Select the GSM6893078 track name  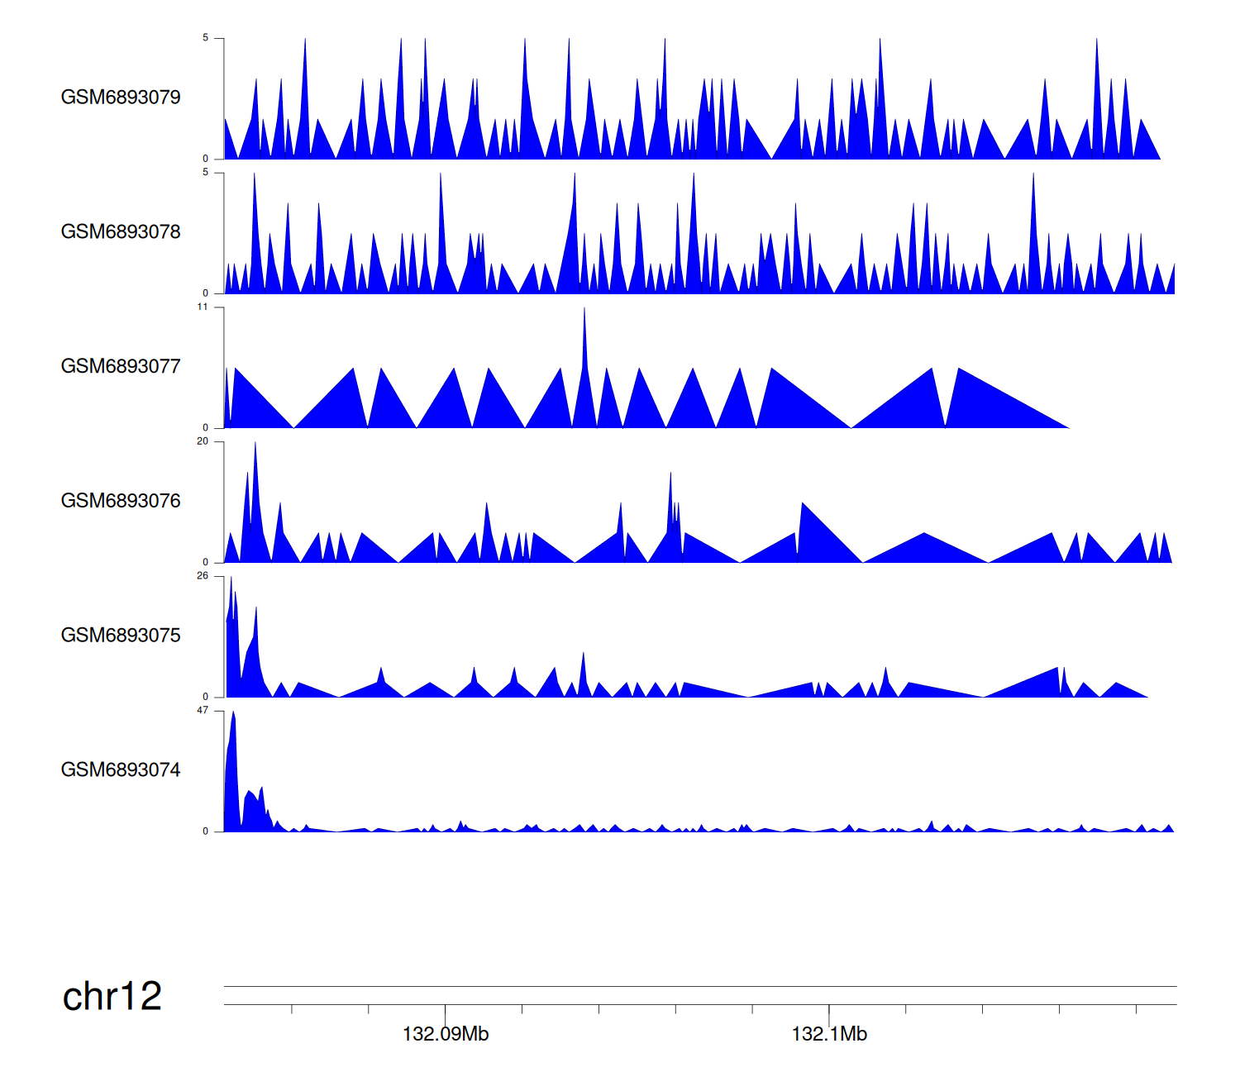[121, 232]
